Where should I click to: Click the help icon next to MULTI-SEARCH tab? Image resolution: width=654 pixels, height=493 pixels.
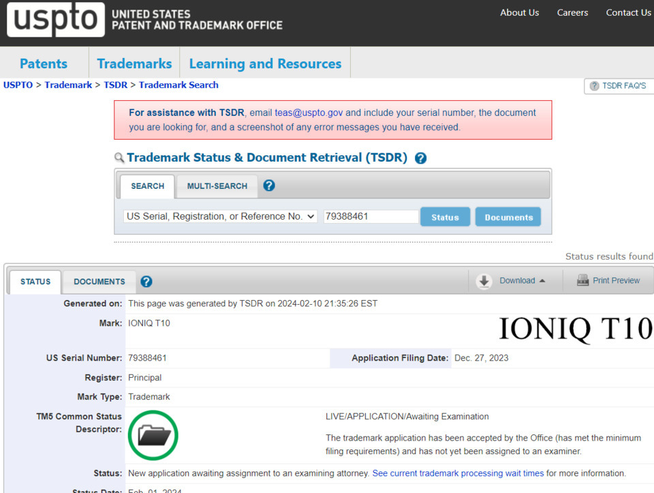tap(269, 185)
